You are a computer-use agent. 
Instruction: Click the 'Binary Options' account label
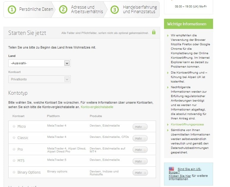29,172
